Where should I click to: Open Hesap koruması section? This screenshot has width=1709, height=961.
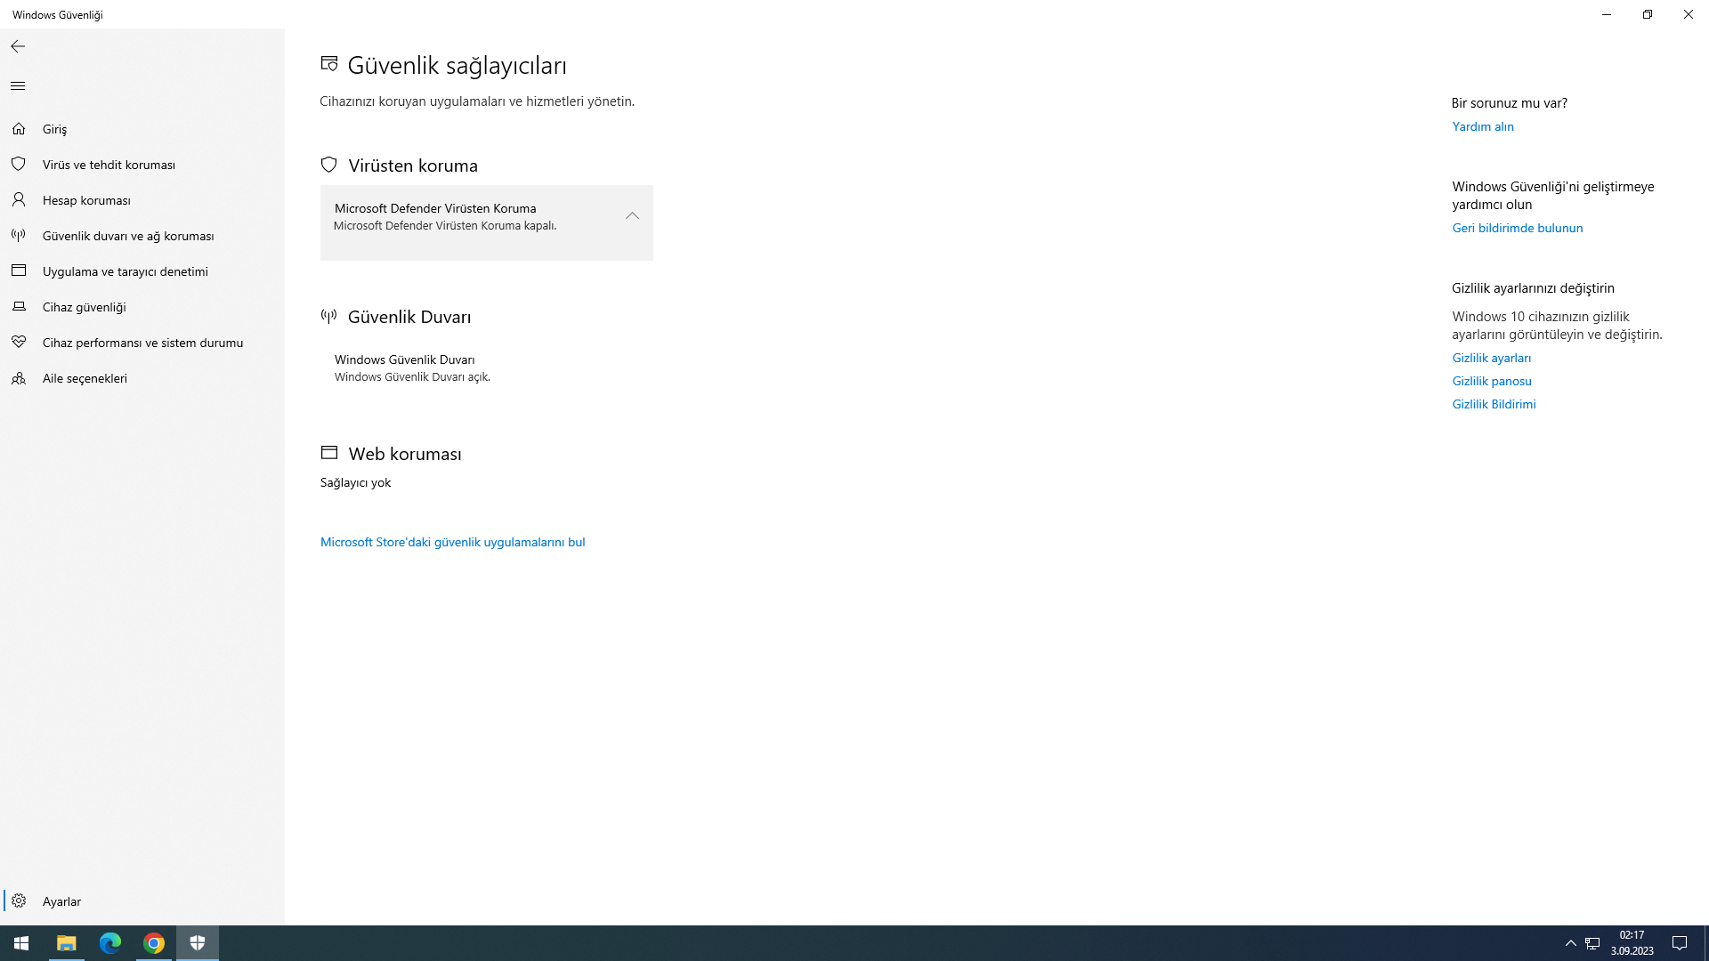(86, 200)
